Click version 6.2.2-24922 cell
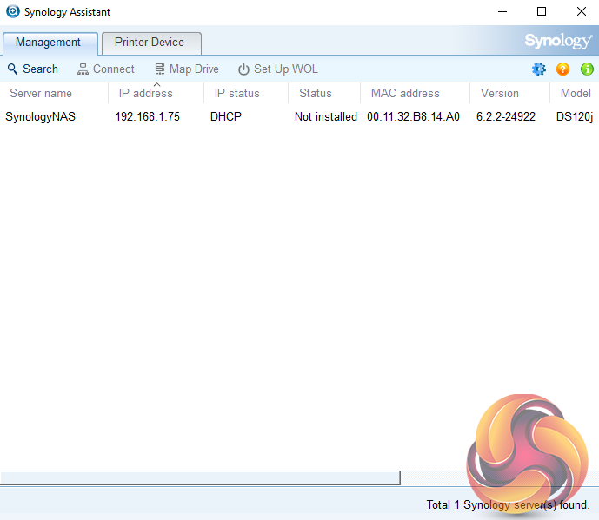The width and height of the screenshot is (599, 520). pos(506,116)
